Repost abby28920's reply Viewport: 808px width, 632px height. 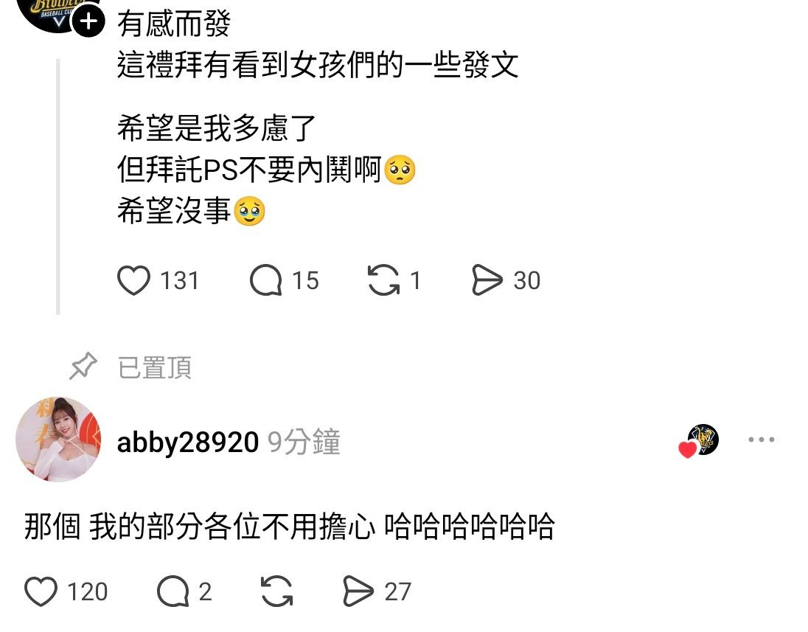tap(276, 591)
